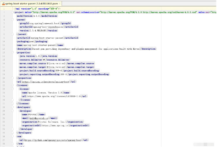Click line number 37 in gutter
217x147 pixels.
click(3, 140)
